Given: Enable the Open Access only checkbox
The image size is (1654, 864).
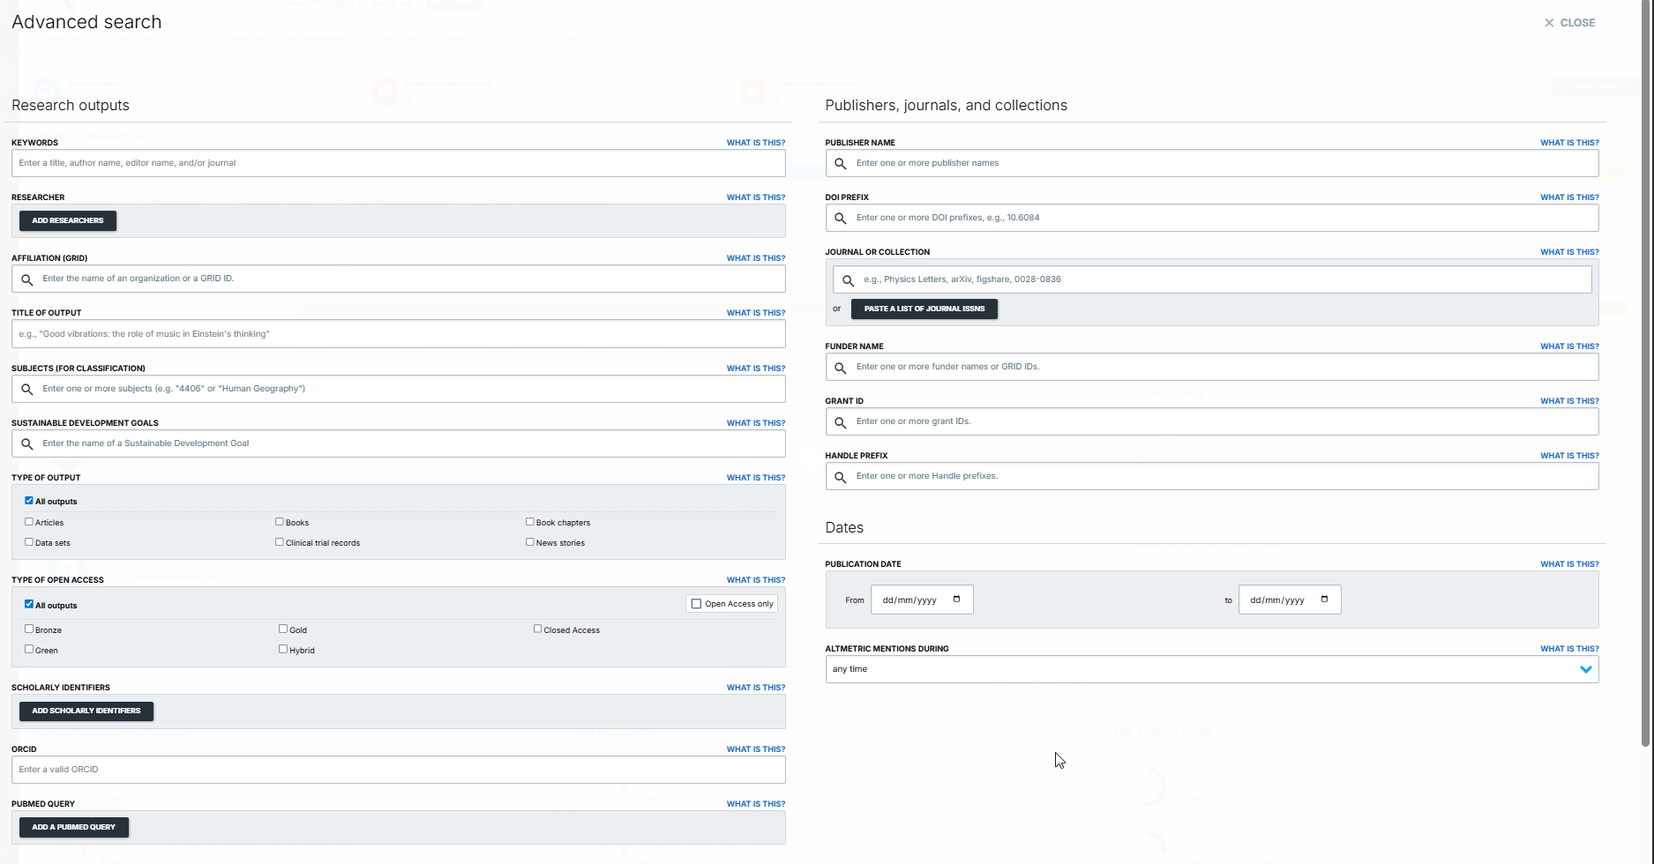Looking at the screenshot, I should point(696,604).
